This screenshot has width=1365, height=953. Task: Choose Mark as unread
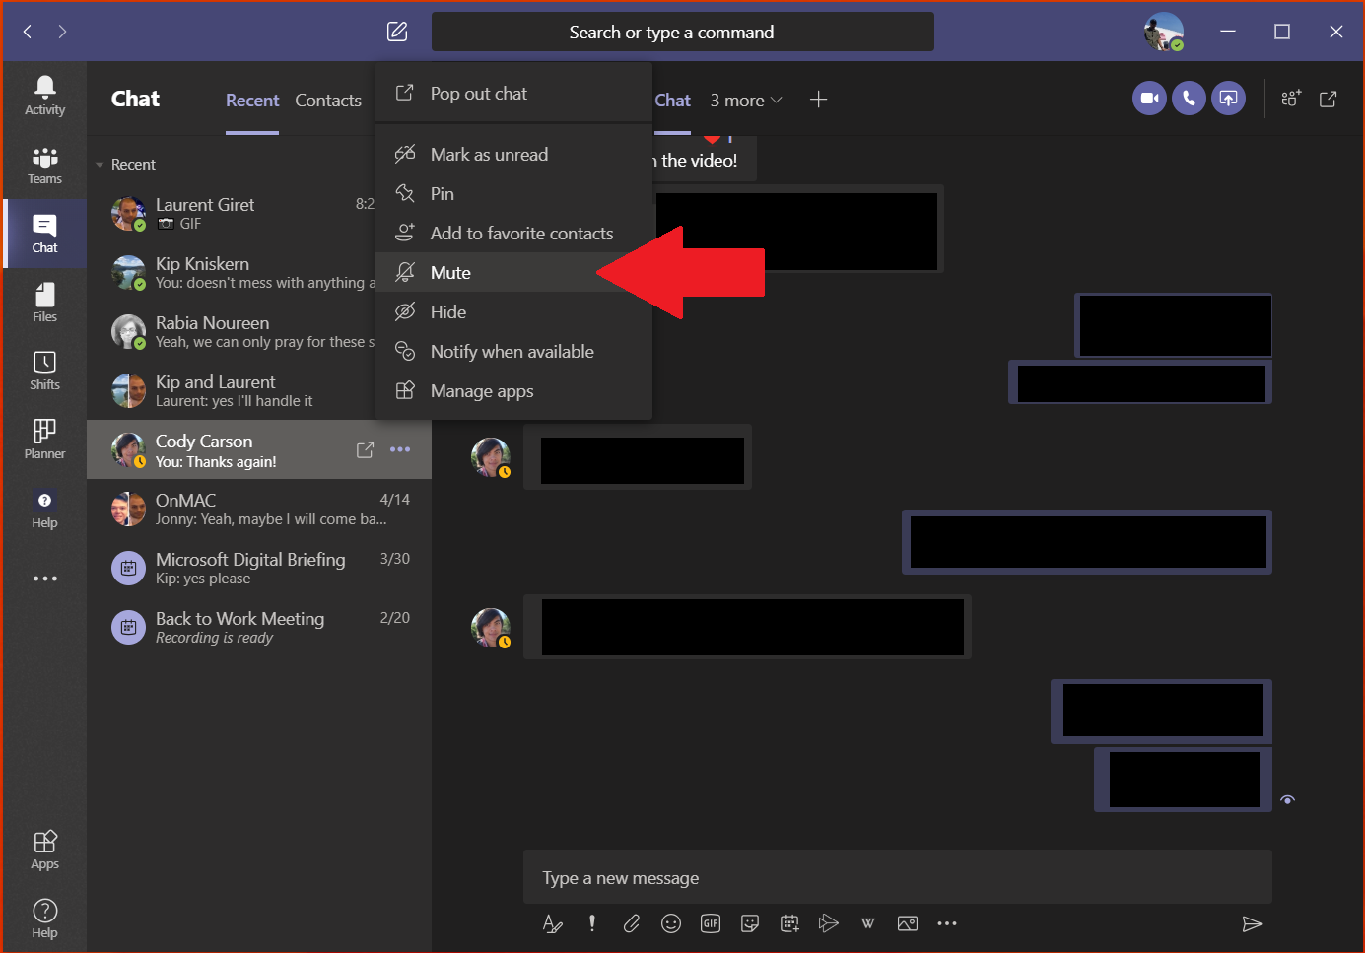coord(513,154)
